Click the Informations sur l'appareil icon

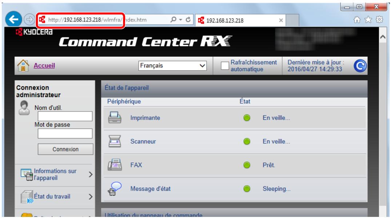[27, 174]
